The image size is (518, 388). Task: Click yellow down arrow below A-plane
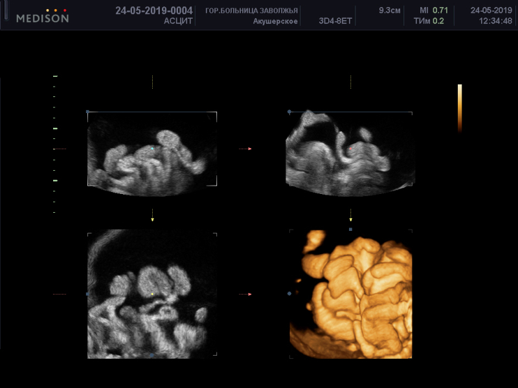[x=152, y=219]
